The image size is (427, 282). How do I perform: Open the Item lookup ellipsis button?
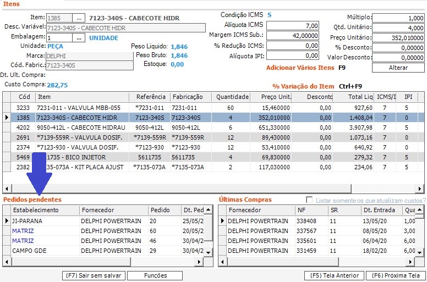[79, 18]
